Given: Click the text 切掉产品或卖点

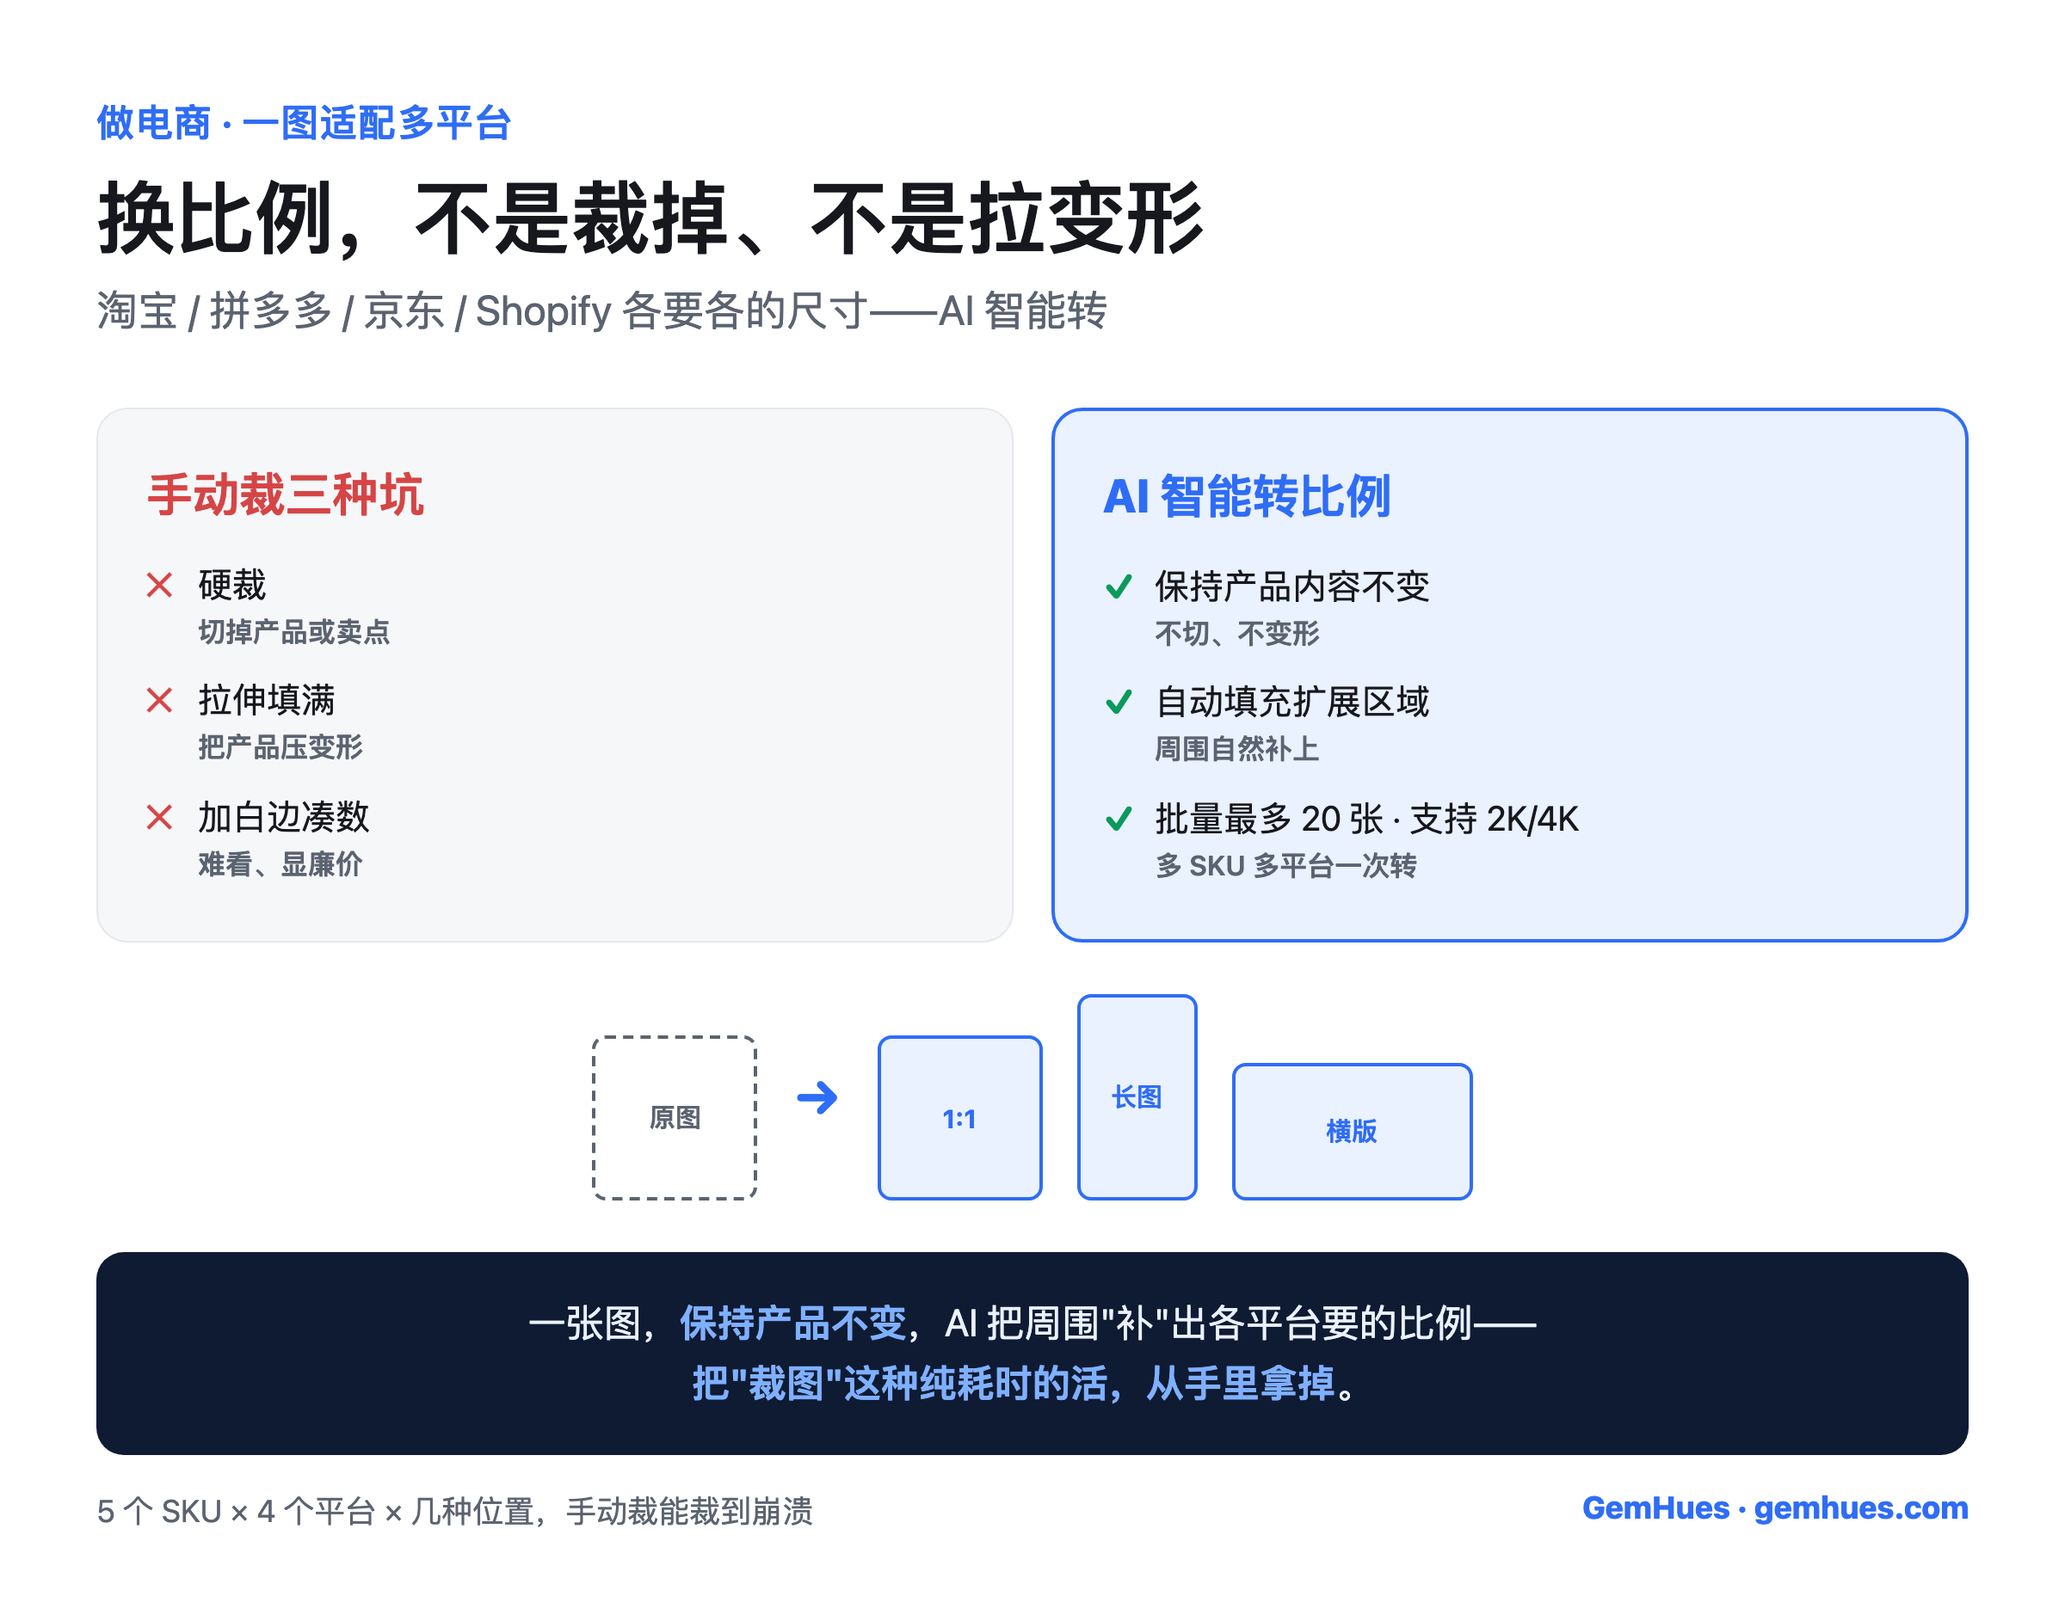Looking at the screenshot, I should click(x=293, y=631).
